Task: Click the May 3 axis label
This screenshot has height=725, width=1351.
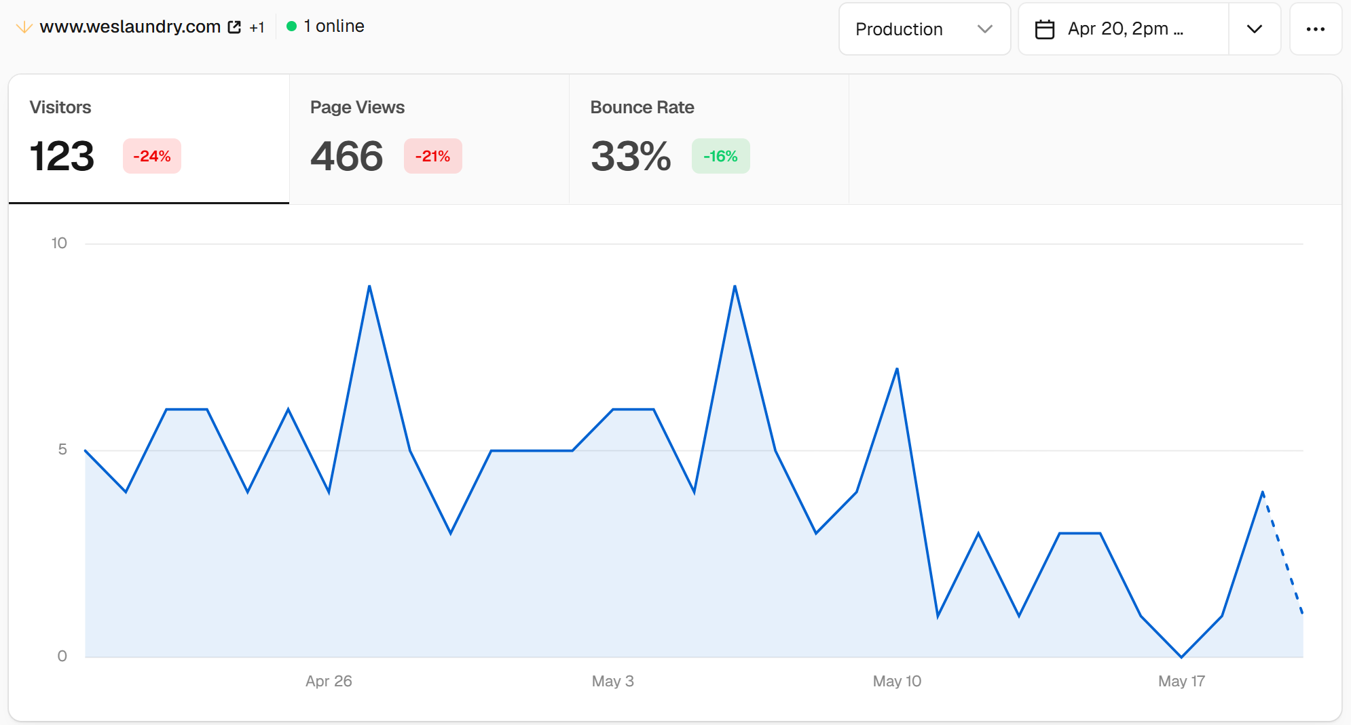Action: [612, 681]
